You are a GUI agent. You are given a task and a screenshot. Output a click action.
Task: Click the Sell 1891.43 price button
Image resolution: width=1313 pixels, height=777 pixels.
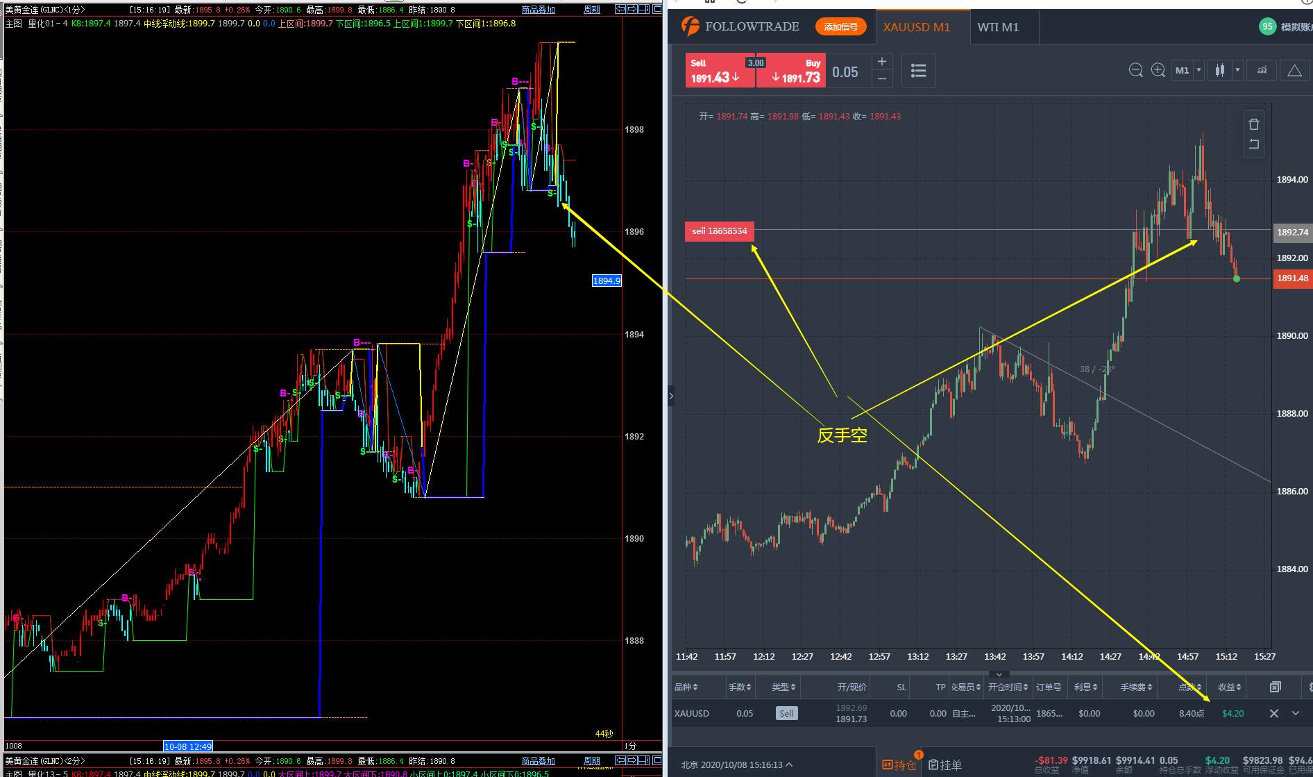[720, 70]
